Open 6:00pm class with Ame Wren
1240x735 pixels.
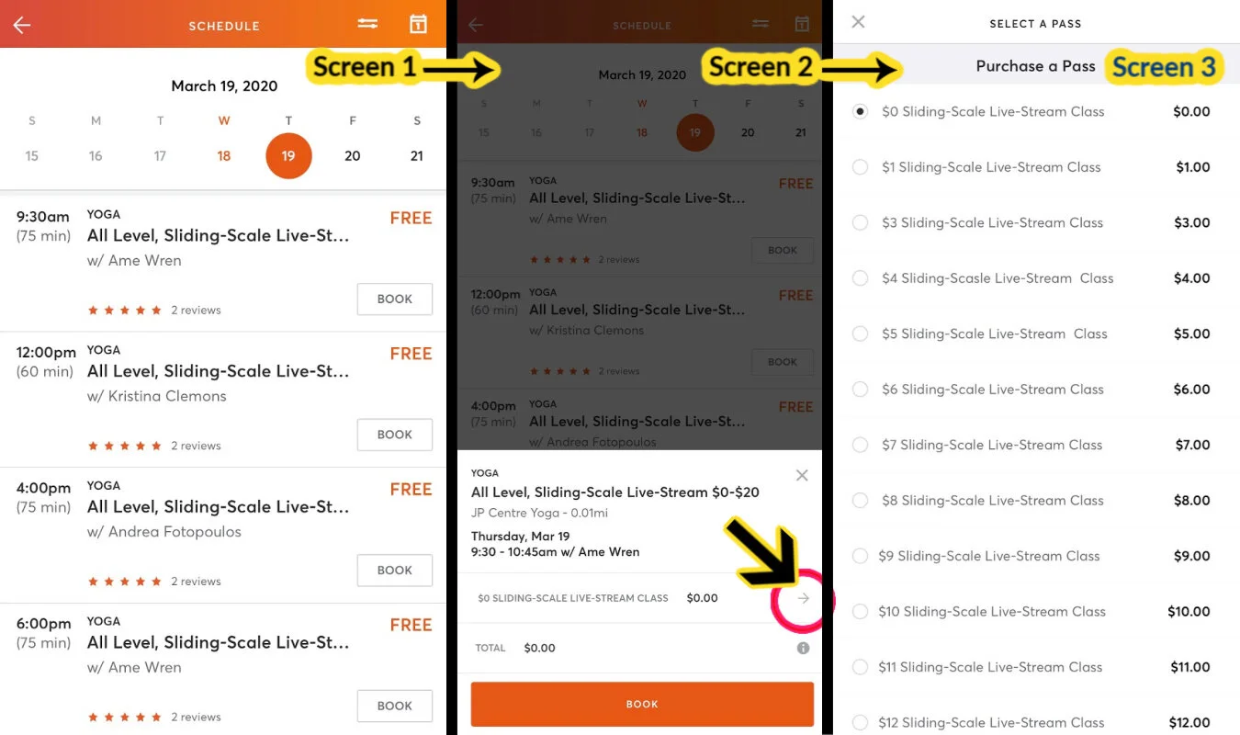pyautogui.click(x=218, y=643)
